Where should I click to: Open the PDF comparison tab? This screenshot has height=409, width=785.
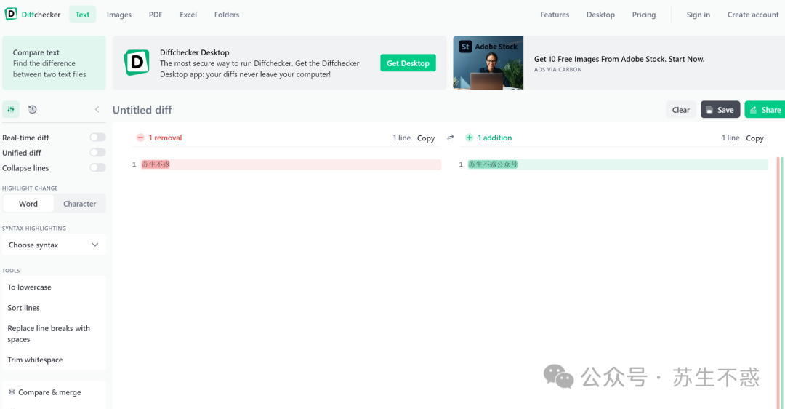[156, 15]
